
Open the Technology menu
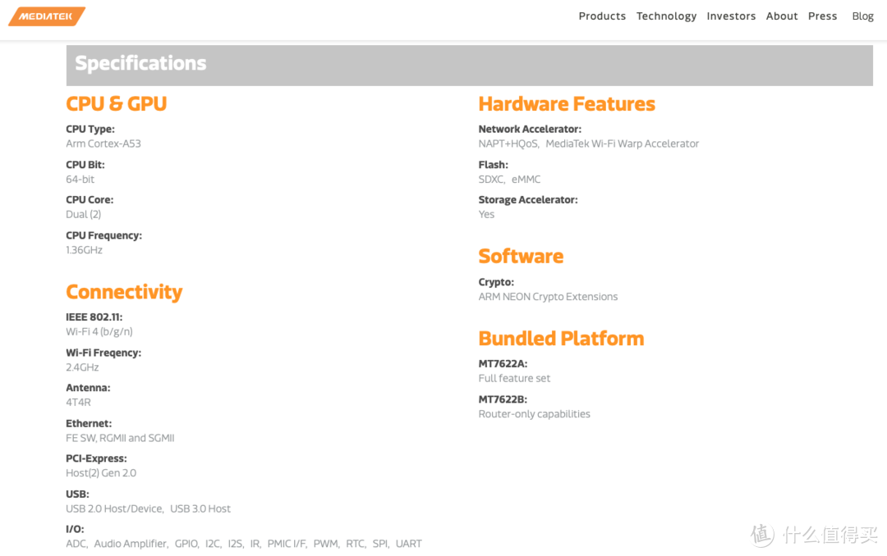pos(666,16)
